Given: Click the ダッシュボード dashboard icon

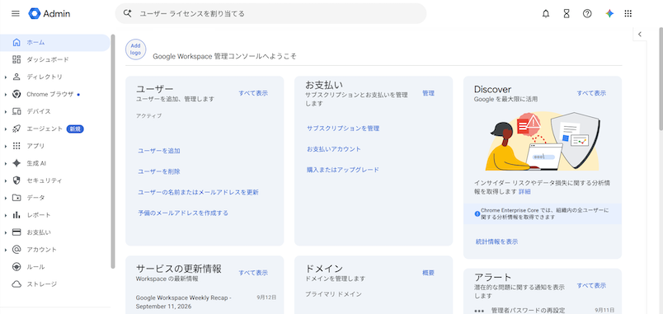Looking at the screenshot, I should point(16,59).
